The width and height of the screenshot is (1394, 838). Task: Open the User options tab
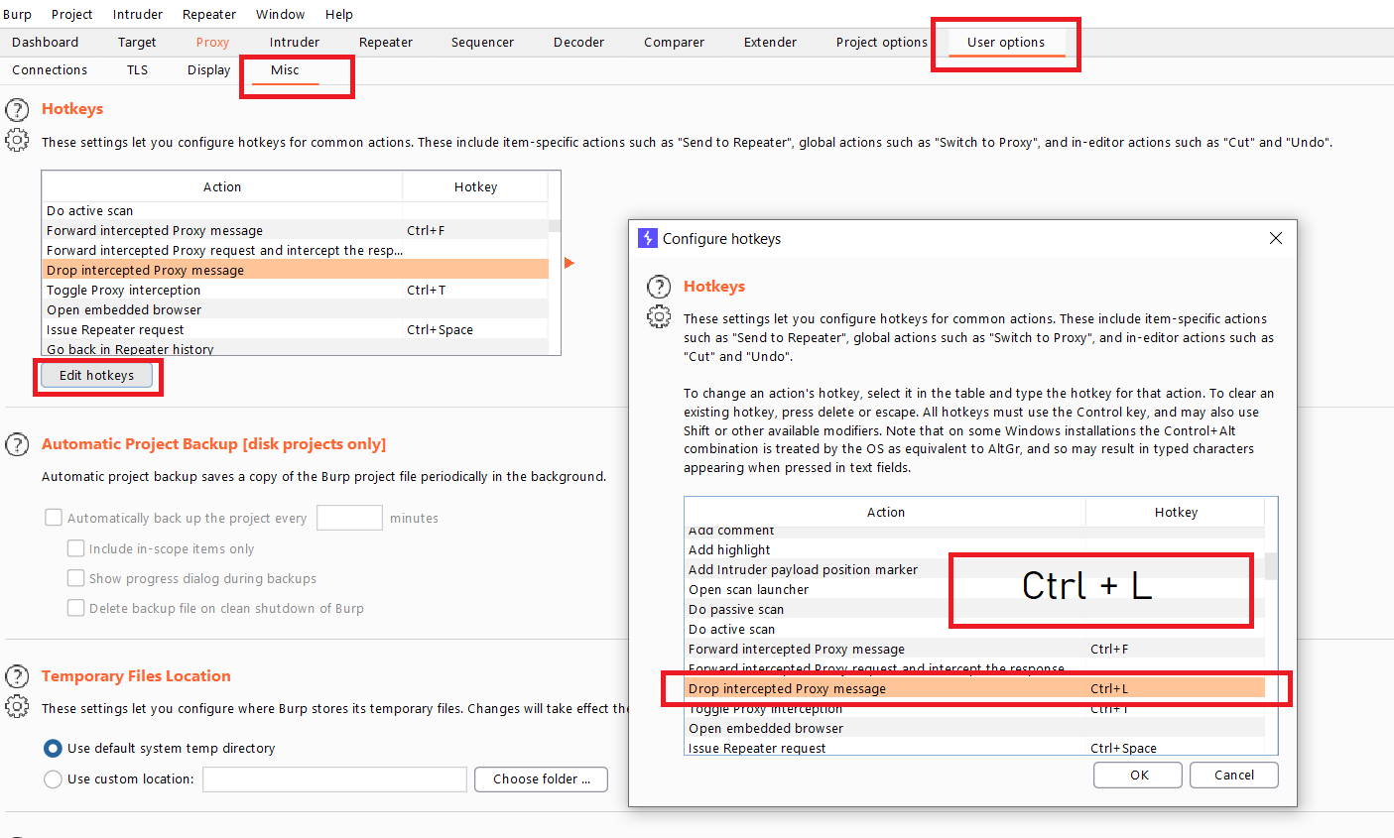pyautogui.click(x=1005, y=42)
